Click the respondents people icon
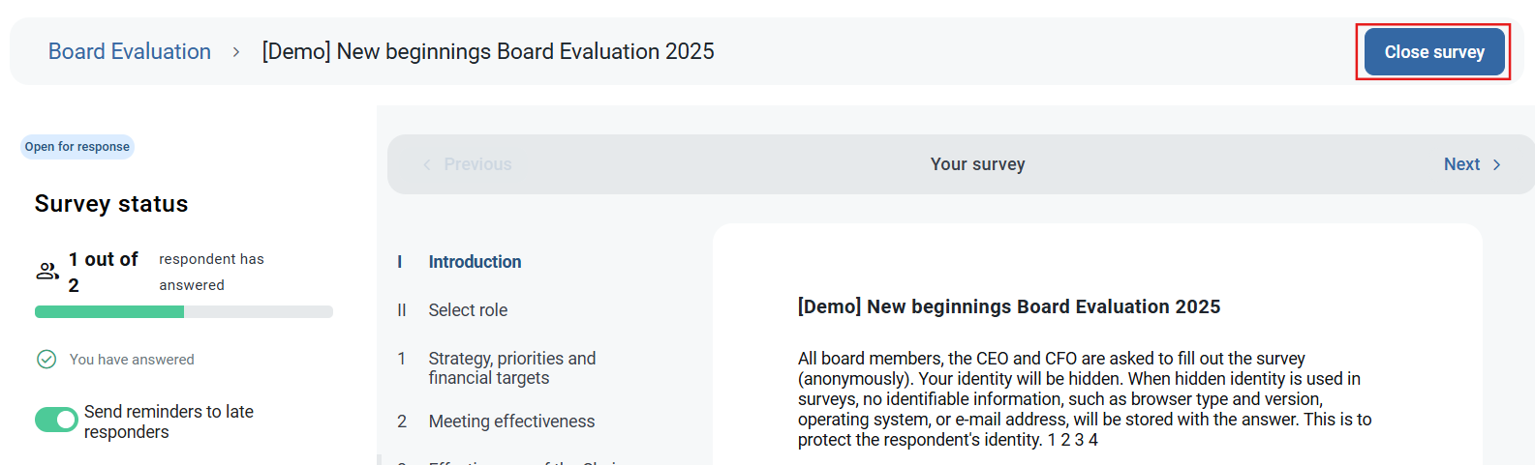1535x465 pixels. pyautogui.click(x=47, y=272)
